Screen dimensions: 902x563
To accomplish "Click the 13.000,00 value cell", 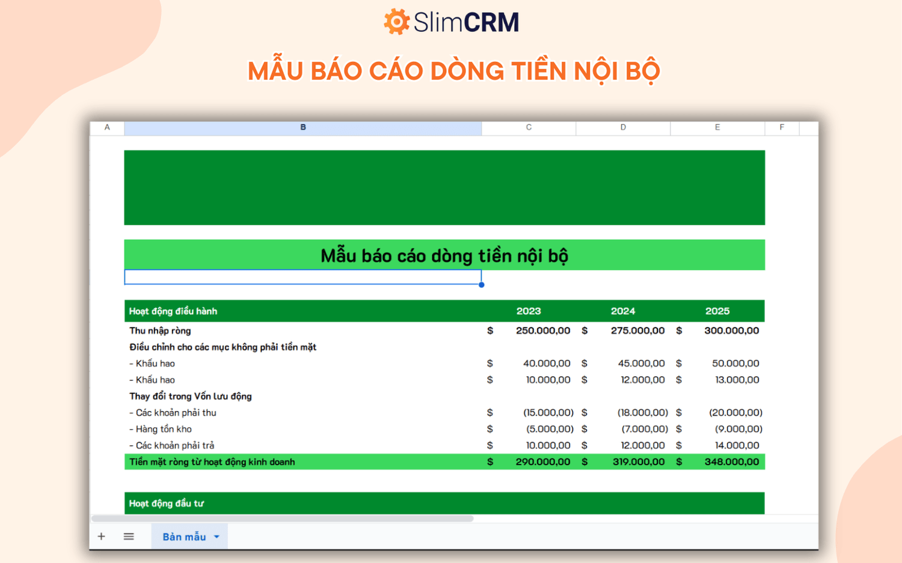I will point(717,380).
